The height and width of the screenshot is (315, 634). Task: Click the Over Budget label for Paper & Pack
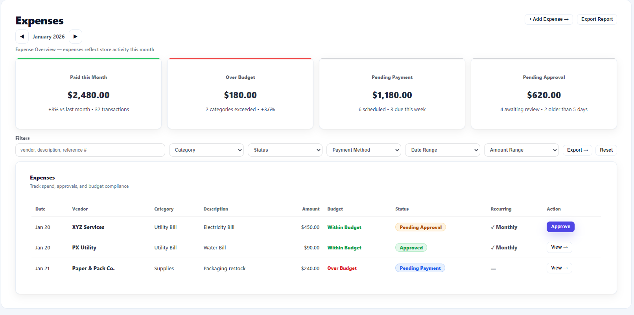click(x=342, y=268)
